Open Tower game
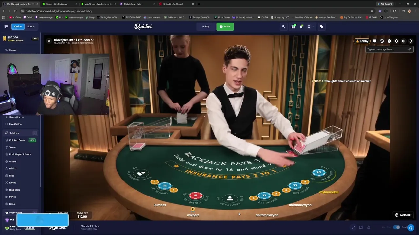 point(12,147)
